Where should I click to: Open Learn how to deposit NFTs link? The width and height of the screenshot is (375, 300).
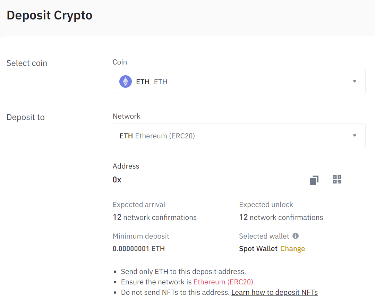(x=274, y=292)
